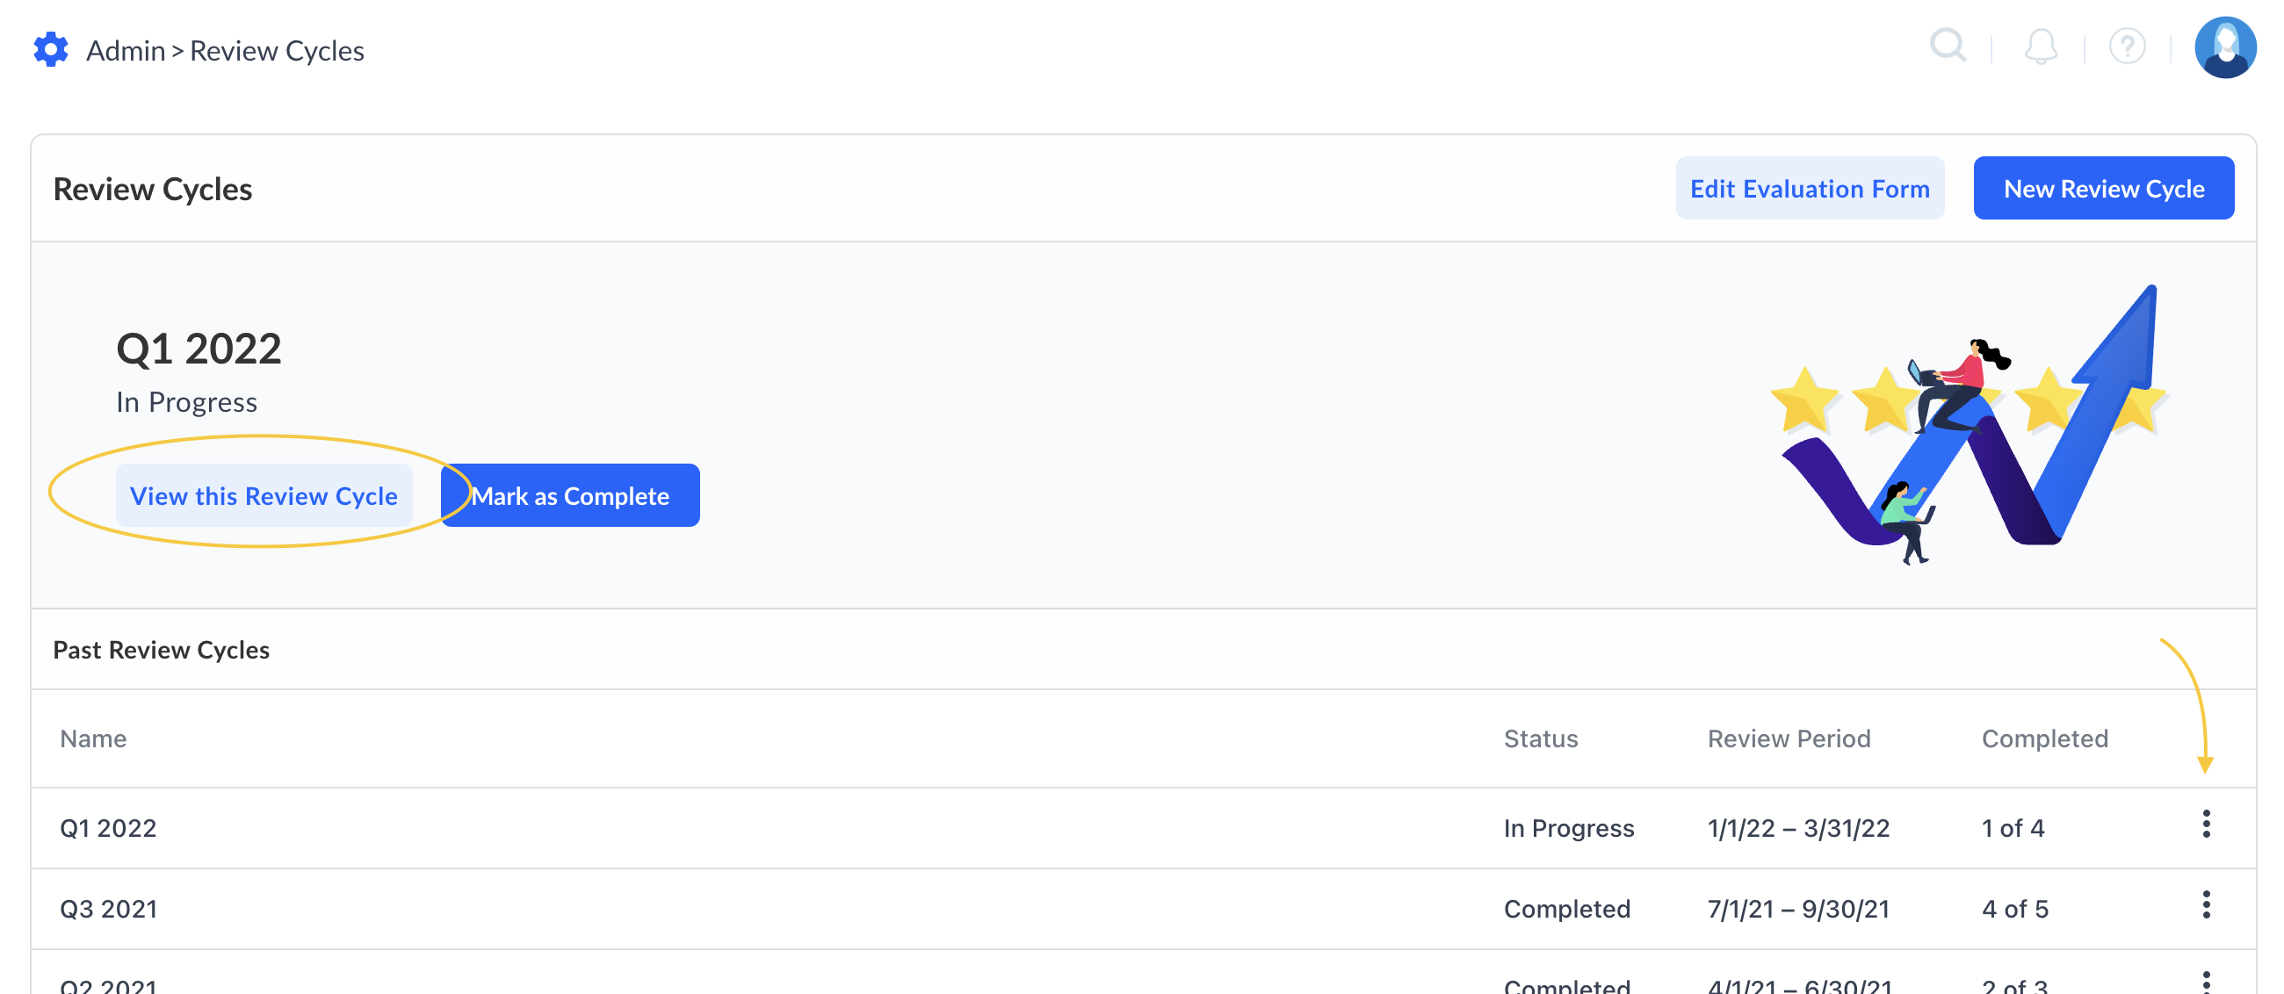The width and height of the screenshot is (2284, 994).
Task: Open the Q1 2022 row options menu
Action: click(x=2206, y=825)
